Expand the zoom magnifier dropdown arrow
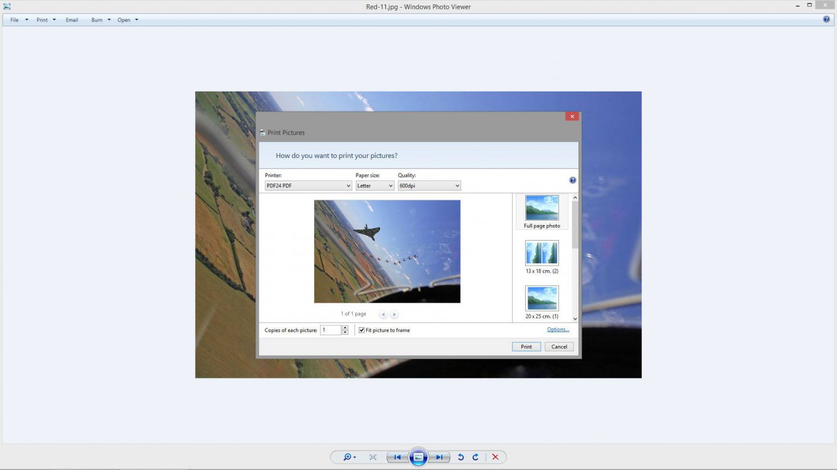This screenshot has width=837, height=470. tap(355, 457)
